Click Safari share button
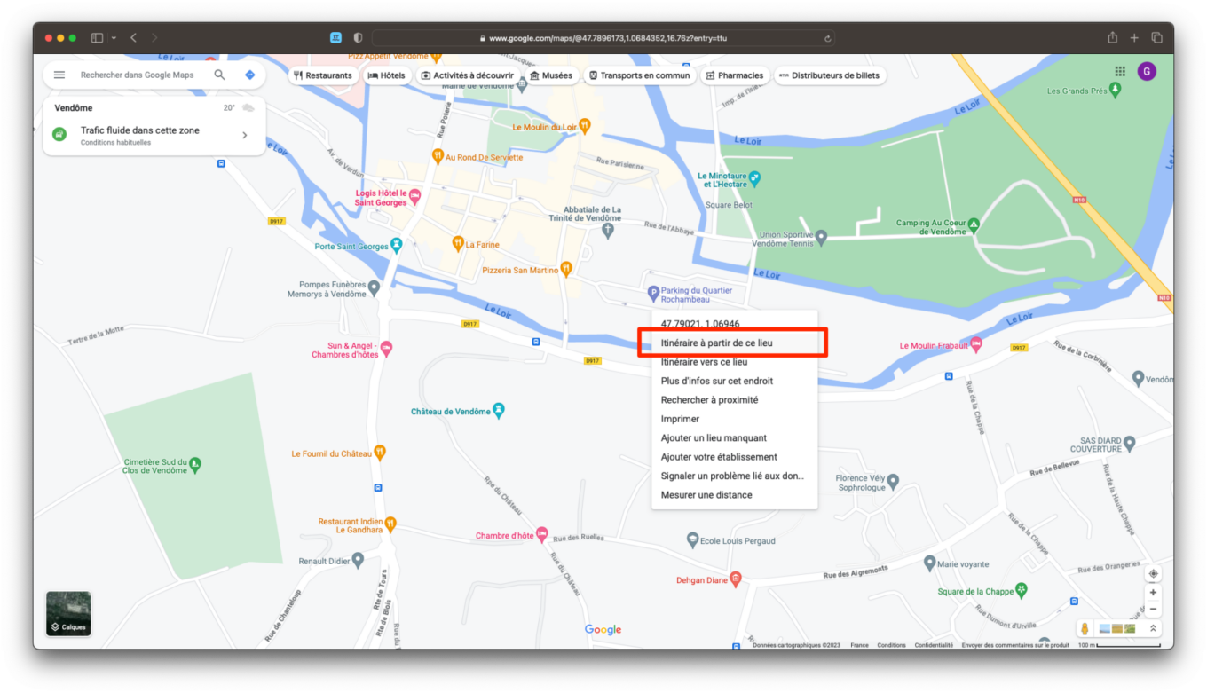Viewport: 1207px width, 693px height. click(x=1112, y=37)
